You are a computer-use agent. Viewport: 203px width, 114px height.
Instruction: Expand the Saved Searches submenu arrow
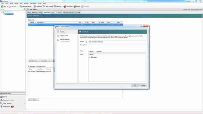click(25, 103)
